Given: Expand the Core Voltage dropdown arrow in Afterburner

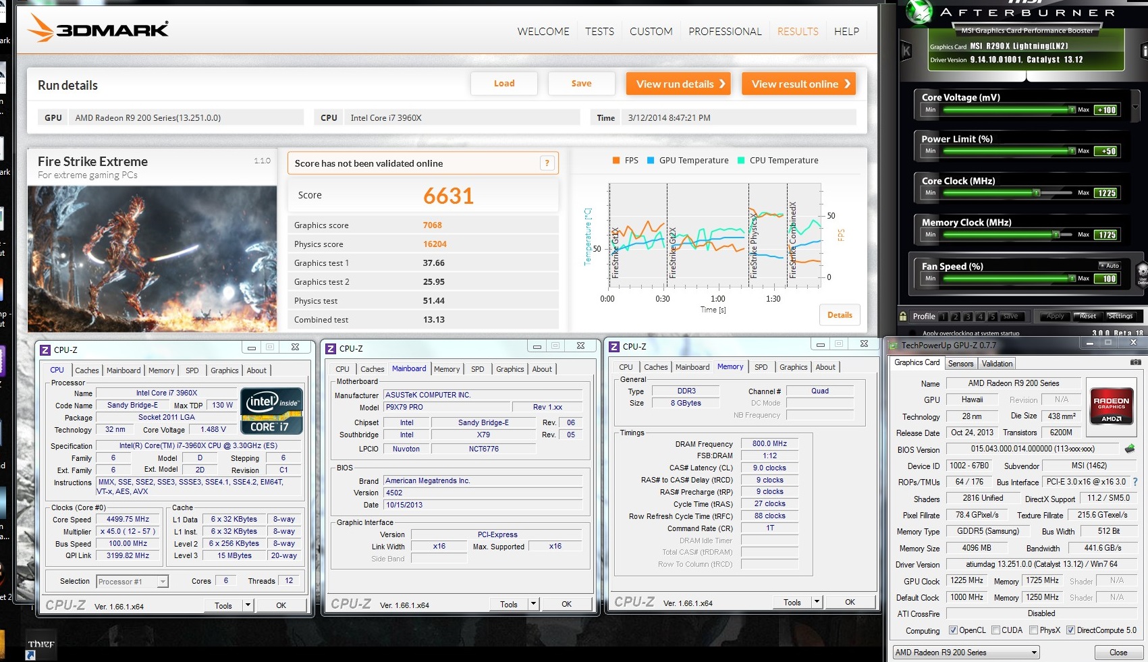Looking at the screenshot, I should point(1135,107).
